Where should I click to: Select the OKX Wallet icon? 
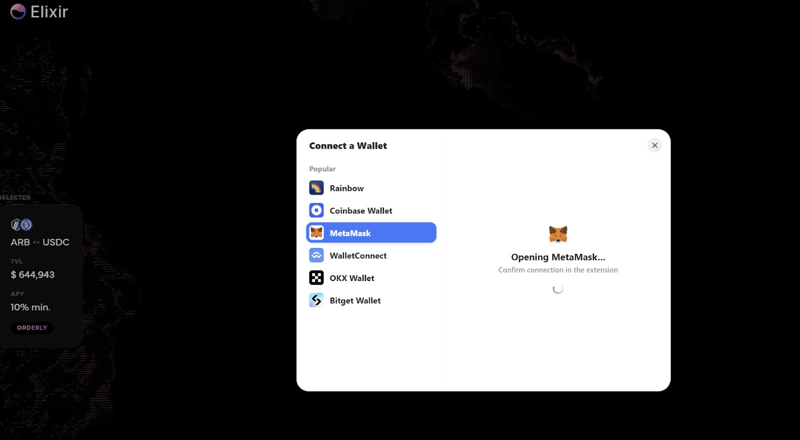[316, 278]
